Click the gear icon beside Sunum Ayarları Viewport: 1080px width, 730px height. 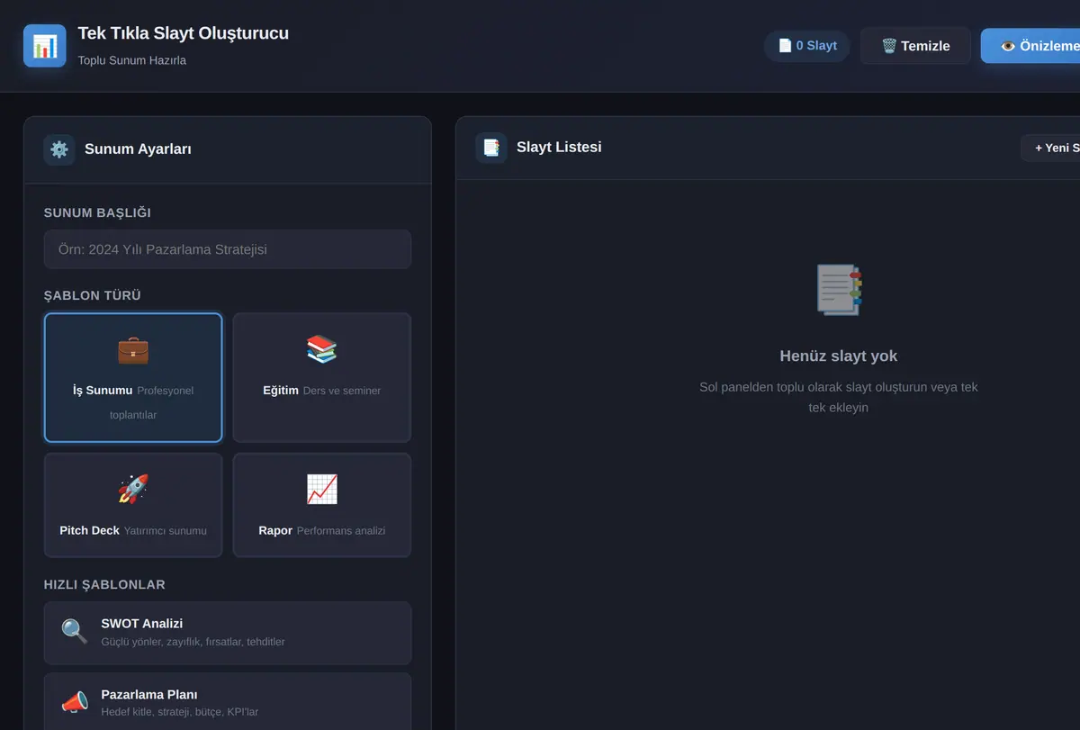click(59, 149)
